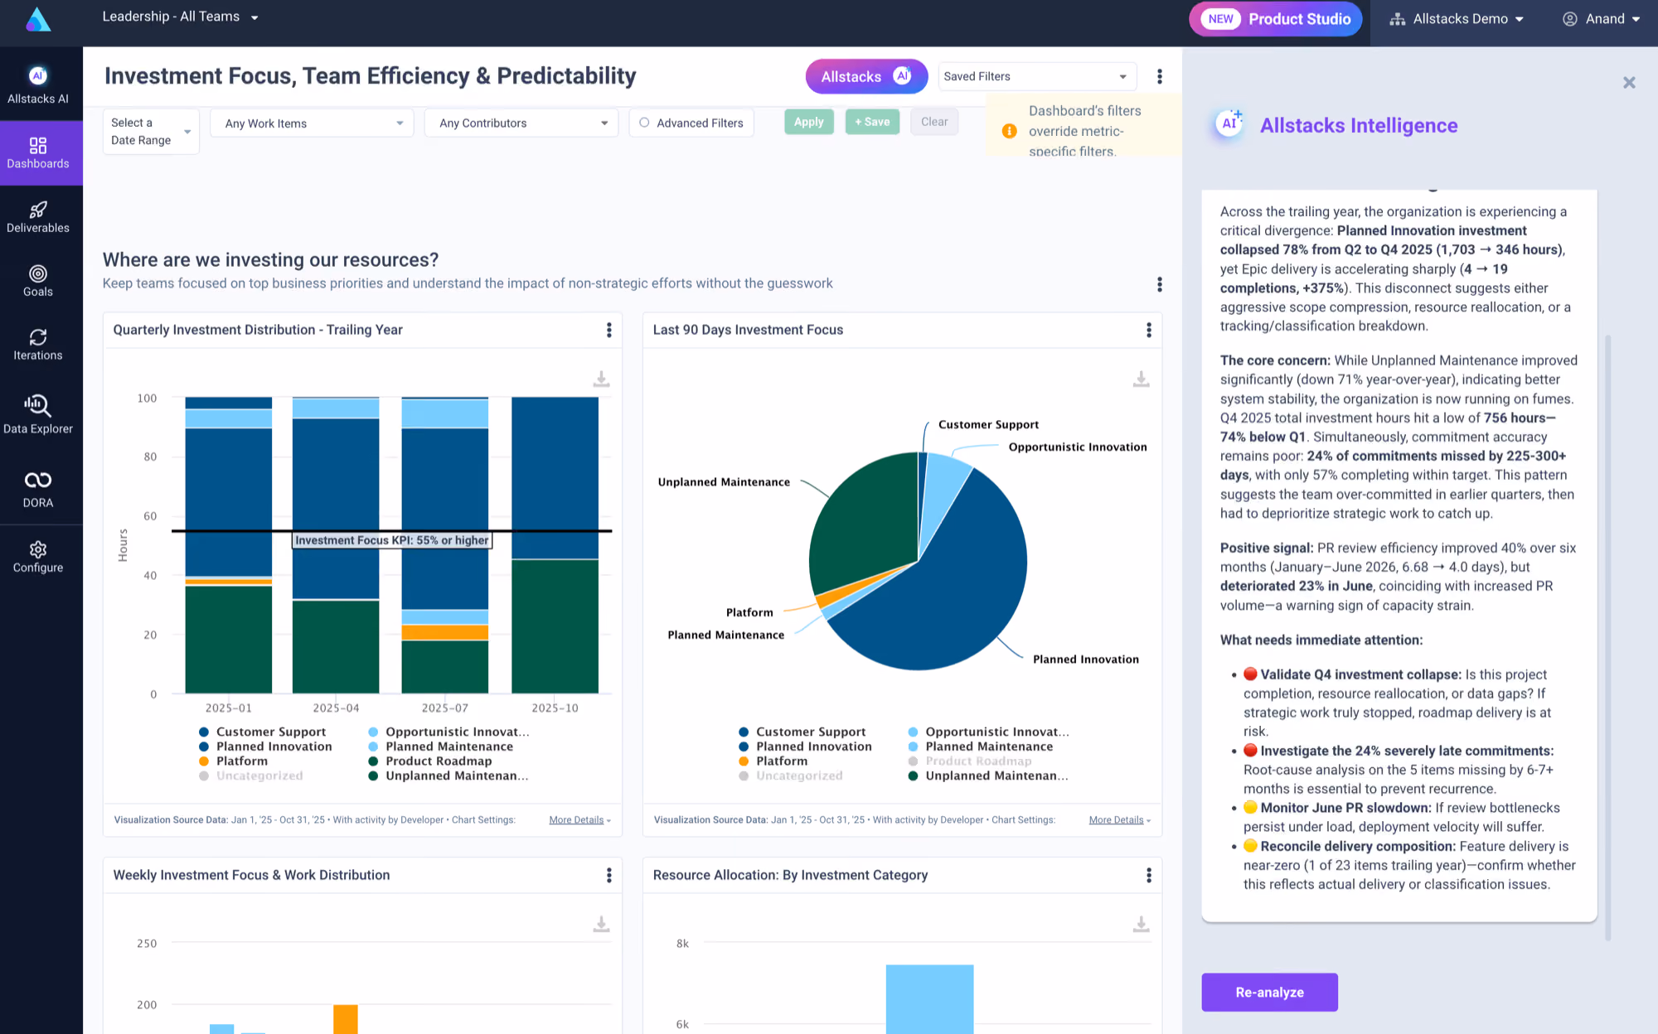Toggle Customer Support in quarterly chart legend

(x=262, y=732)
